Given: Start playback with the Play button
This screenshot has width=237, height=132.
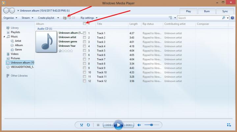Looking at the screenshot, I should click(x=118, y=125).
